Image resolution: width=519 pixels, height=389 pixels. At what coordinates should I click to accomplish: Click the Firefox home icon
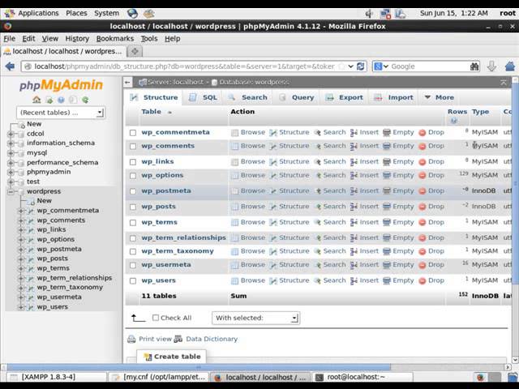pyautogui.click(x=510, y=66)
